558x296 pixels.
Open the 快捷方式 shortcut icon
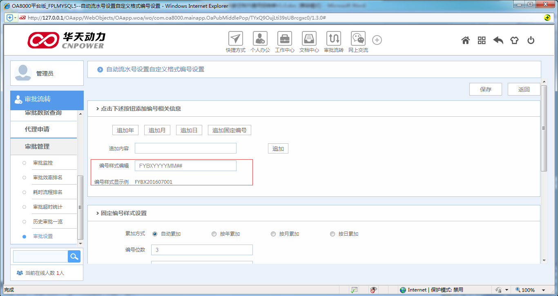pos(235,38)
